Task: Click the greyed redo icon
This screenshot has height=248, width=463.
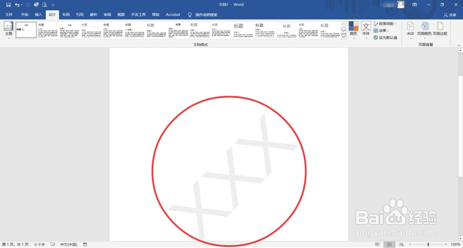Action: [28, 5]
